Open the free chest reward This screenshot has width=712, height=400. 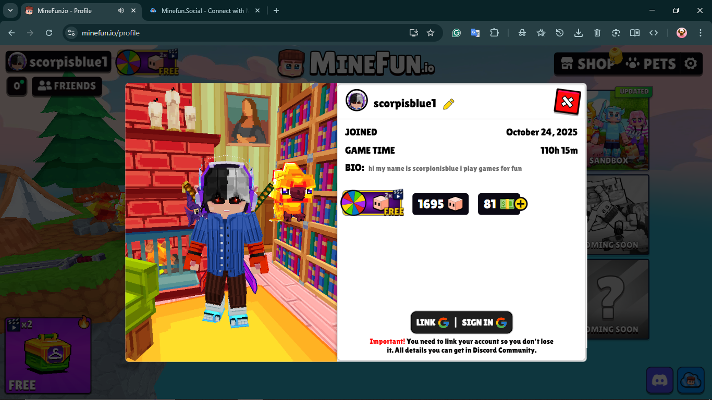[48, 355]
